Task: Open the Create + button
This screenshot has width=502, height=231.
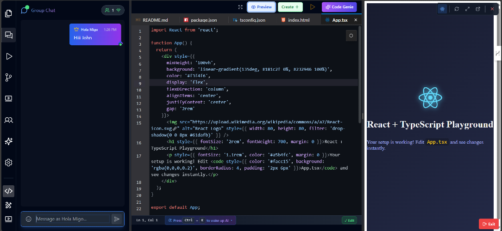Action: click(x=290, y=7)
